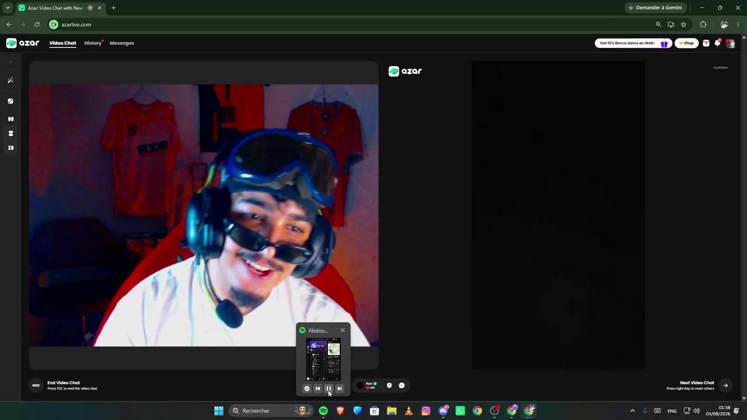Open File Explorer from the taskbar
Screen dimensions: 747x420
[x=392, y=411]
